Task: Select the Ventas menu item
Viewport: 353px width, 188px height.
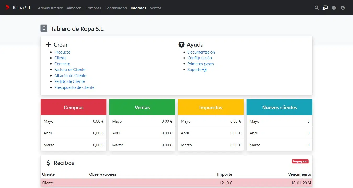Action: 156,8
